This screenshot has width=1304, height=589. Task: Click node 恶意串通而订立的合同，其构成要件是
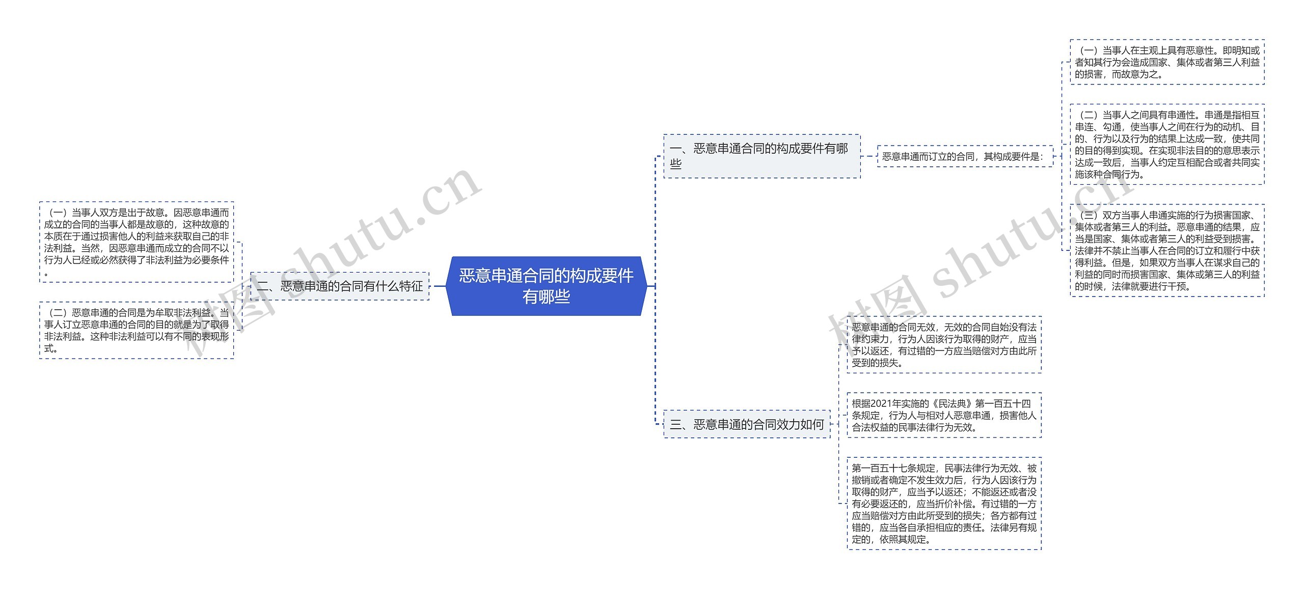point(965,157)
